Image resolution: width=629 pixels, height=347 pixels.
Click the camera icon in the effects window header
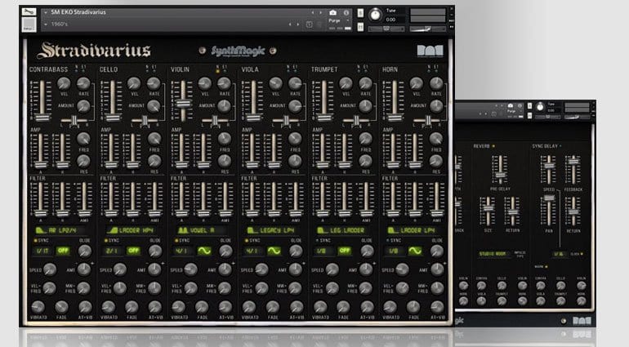511,105
